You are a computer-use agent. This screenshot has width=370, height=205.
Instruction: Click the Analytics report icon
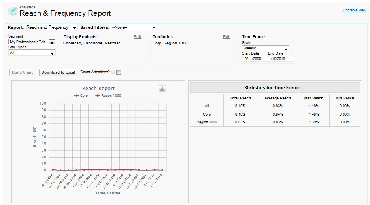12,11
